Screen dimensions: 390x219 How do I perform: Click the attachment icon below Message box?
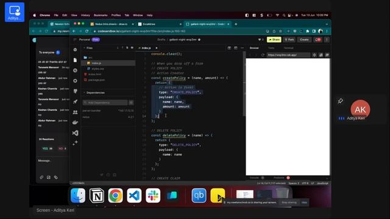tap(41, 177)
